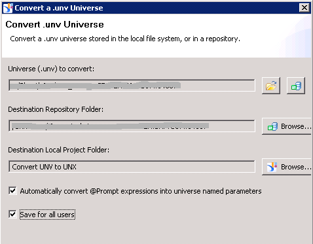This screenshot has height=244, width=313.
Task: Click the 'Universe (.unv) to convert:' label
Action: click(51, 69)
